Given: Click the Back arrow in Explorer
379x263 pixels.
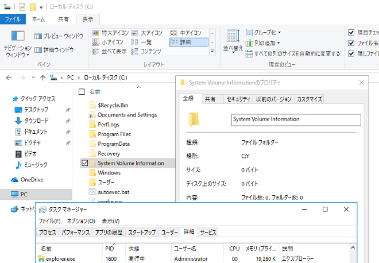Looking at the screenshot, I should click(x=9, y=78).
